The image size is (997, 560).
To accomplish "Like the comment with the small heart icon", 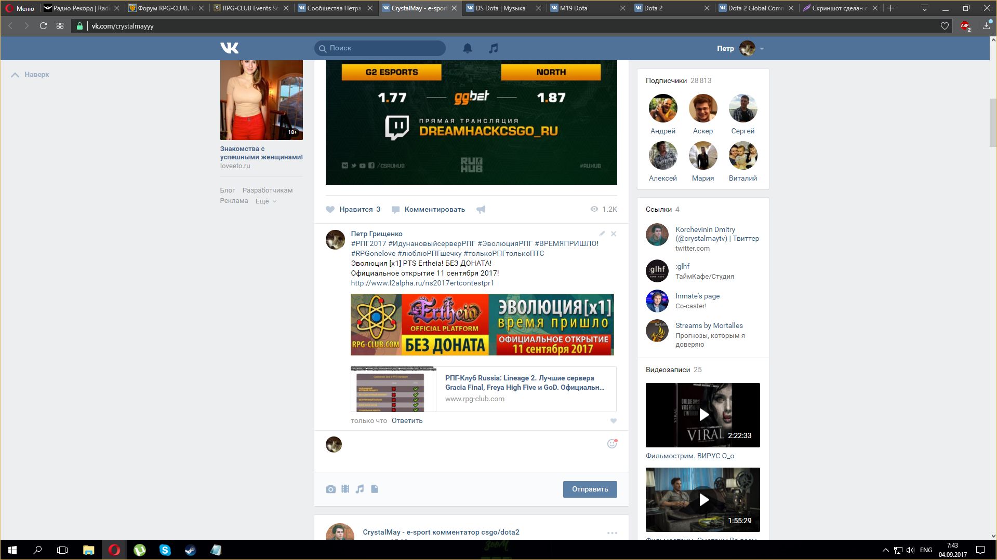I will pos(614,421).
